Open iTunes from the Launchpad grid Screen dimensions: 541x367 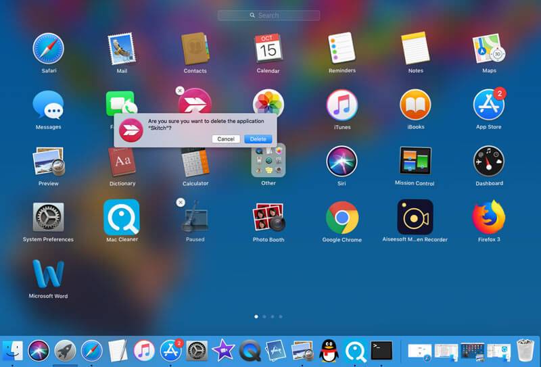pos(342,105)
